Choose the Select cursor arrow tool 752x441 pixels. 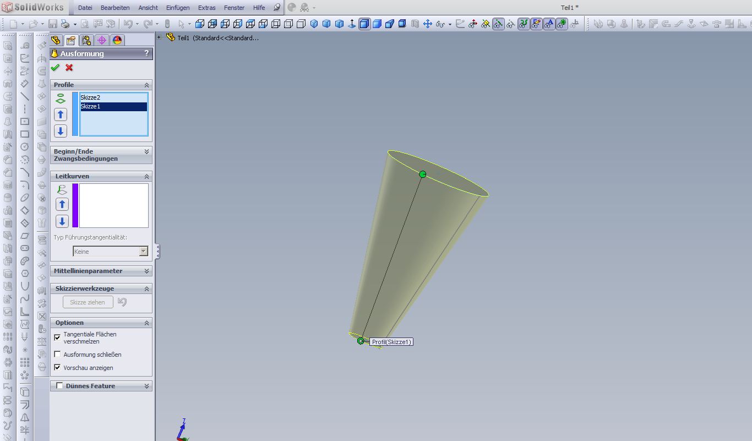(181, 24)
